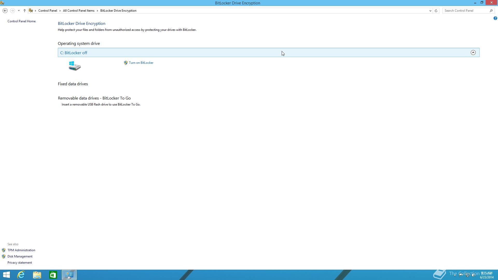The height and width of the screenshot is (280, 498).
Task: Open the Windows Store taskbar icon
Action: point(53,275)
